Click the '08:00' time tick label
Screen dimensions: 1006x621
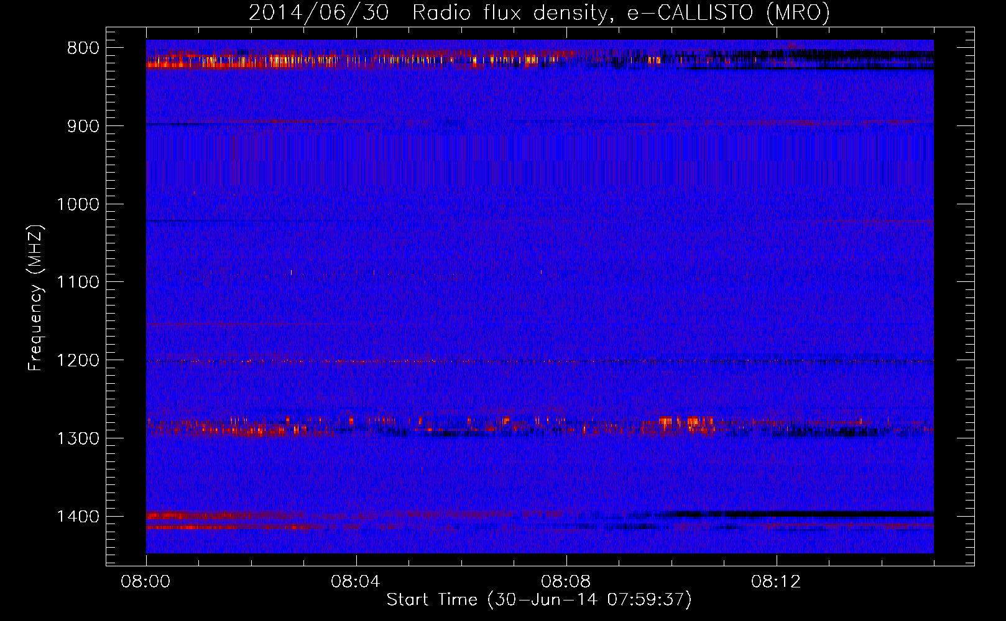point(146,582)
